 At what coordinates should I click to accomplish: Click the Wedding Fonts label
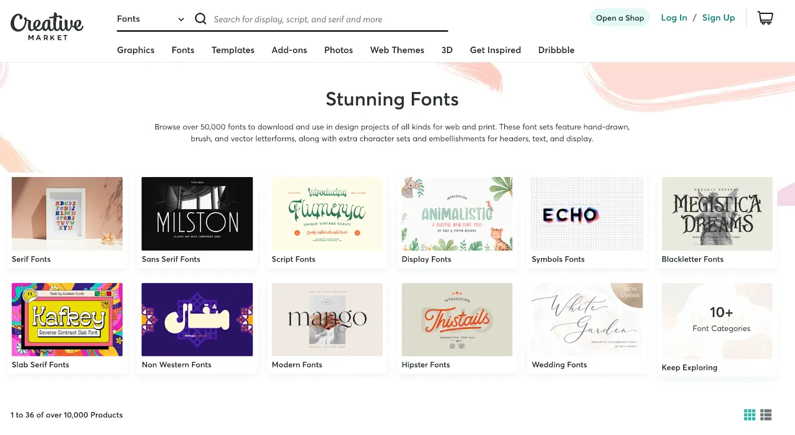tap(559, 365)
